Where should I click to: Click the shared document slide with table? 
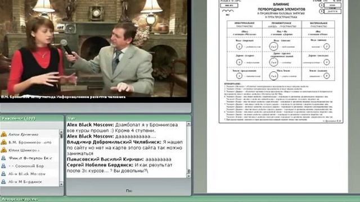281,61
